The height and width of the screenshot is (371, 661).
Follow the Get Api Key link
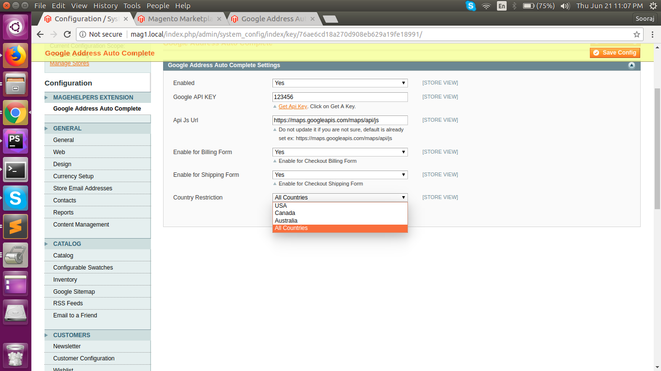292,106
